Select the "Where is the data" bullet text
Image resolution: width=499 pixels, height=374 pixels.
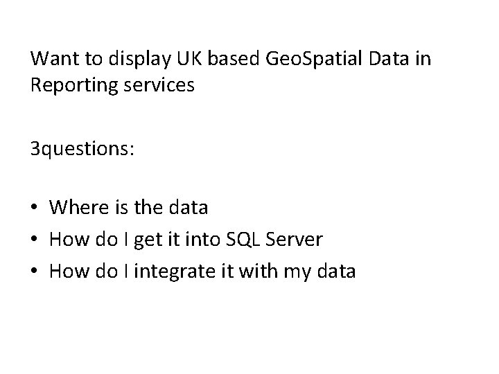[x=130, y=207]
